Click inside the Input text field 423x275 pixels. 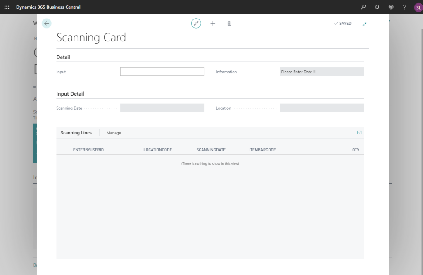[x=162, y=71]
